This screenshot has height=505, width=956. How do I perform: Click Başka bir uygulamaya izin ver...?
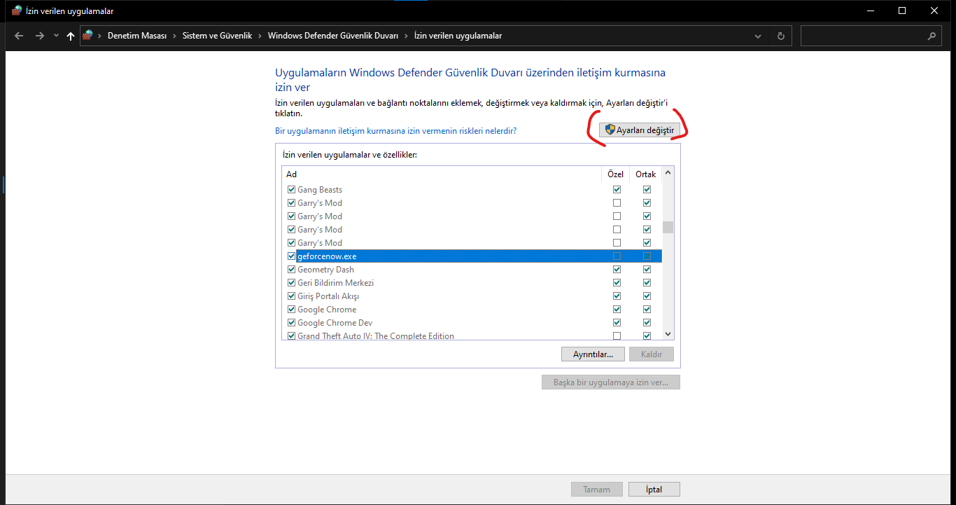tap(611, 382)
